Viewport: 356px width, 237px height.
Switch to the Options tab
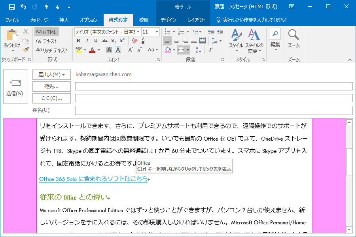tap(89, 20)
